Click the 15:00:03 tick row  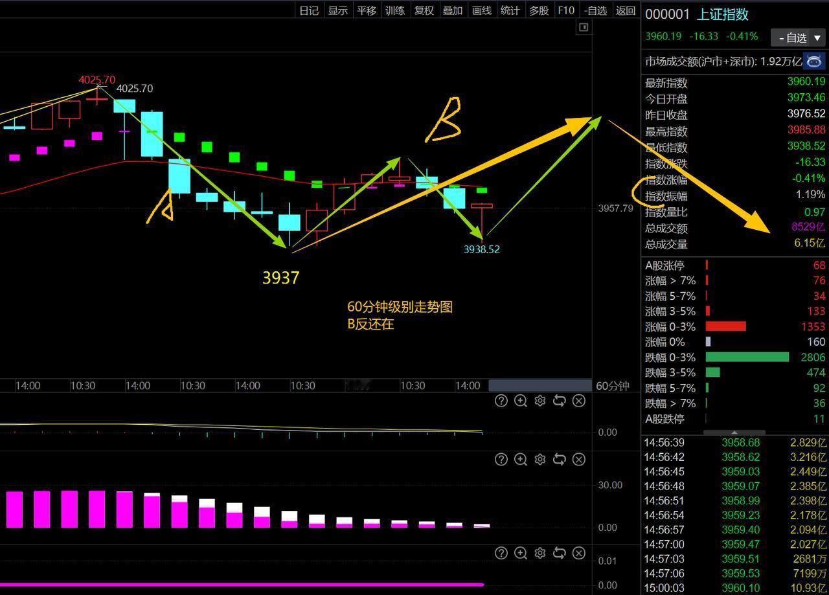[735, 588]
